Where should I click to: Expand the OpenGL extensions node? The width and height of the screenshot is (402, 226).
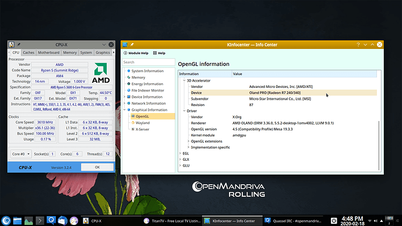pyautogui.click(x=188, y=141)
